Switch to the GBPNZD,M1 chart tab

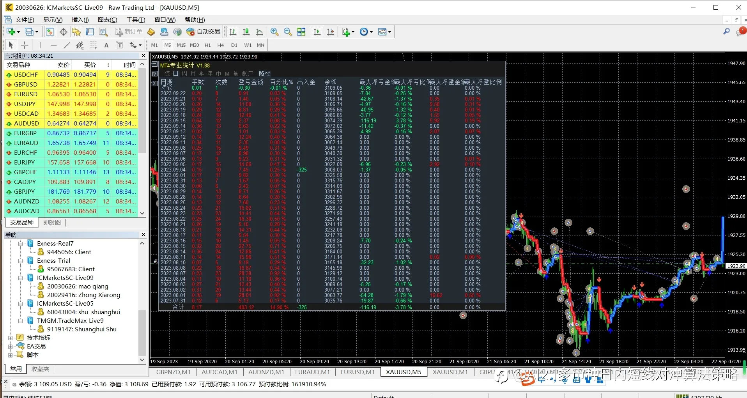[x=173, y=372]
